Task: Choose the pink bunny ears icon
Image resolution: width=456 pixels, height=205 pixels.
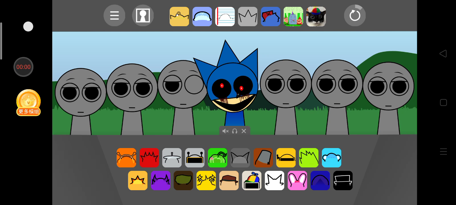Action: click(x=297, y=181)
